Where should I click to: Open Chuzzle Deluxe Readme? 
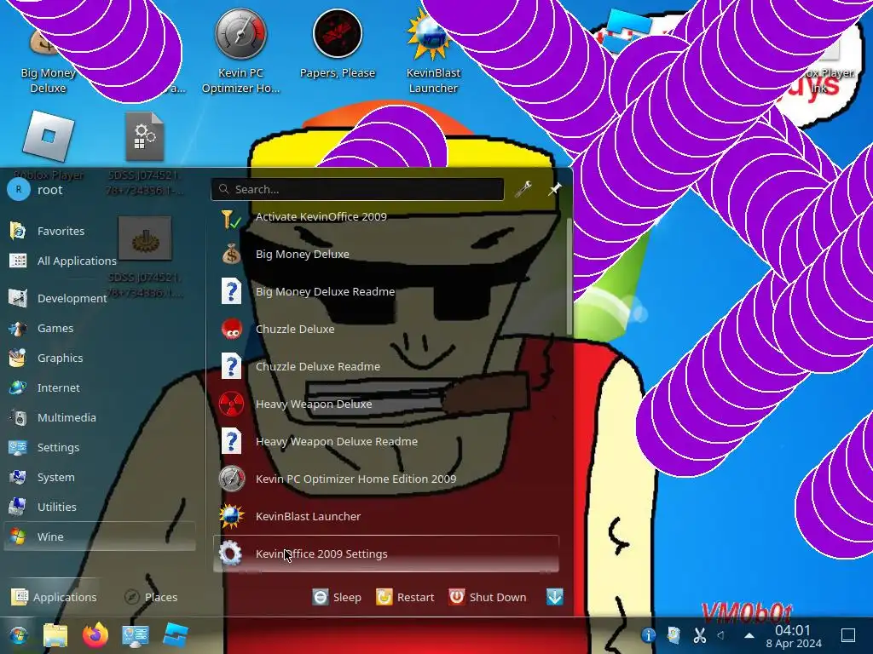(x=386, y=366)
